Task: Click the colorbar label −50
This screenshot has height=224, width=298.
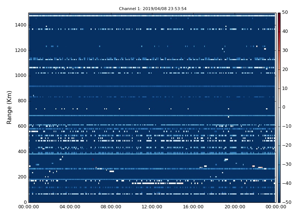Action: point(286,202)
